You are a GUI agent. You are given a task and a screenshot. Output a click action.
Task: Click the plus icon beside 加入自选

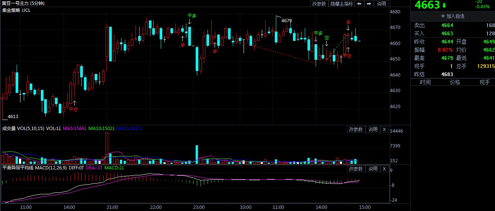coord(443,16)
